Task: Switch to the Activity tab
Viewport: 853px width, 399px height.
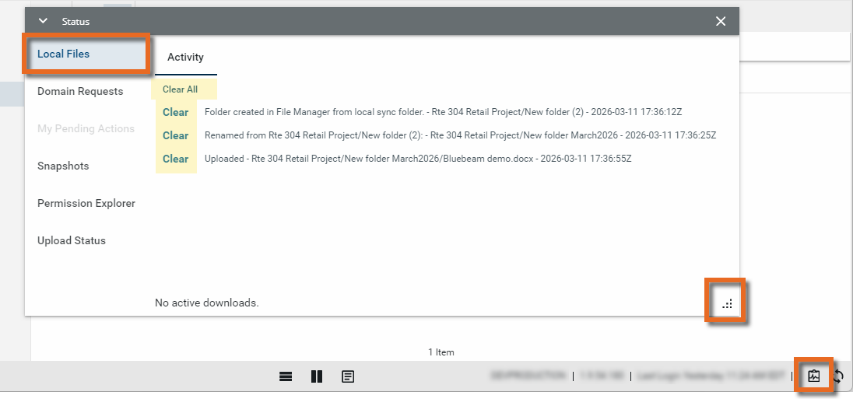Action: (x=185, y=57)
